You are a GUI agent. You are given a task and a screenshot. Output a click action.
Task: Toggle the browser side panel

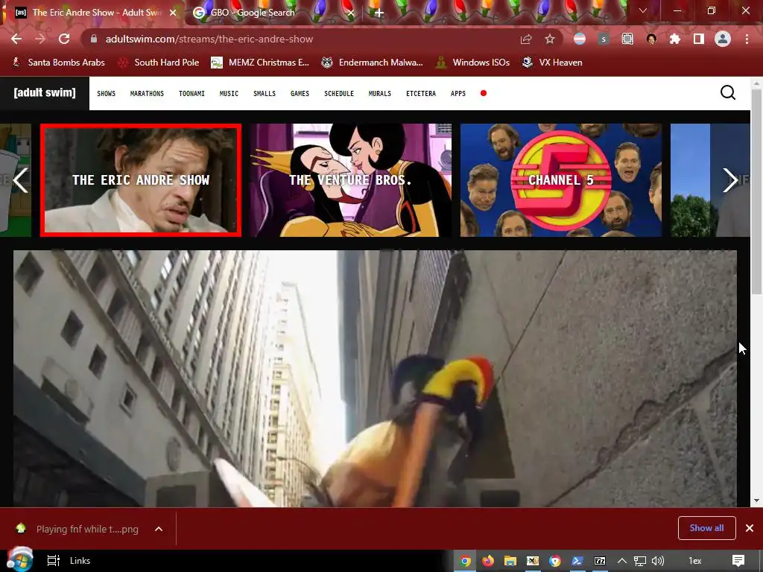pyautogui.click(x=699, y=39)
